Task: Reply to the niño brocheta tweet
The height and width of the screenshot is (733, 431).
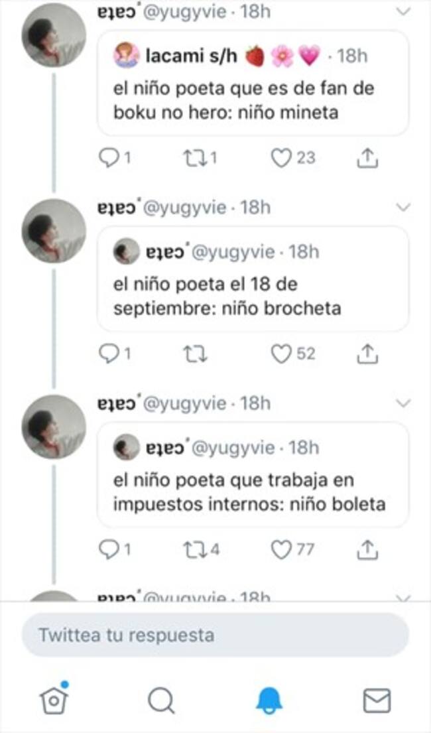Action: tap(108, 354)
